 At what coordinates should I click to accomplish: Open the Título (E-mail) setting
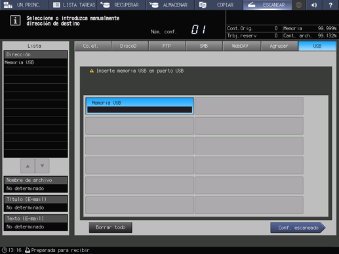[35, 204]
